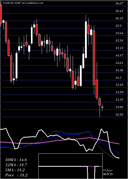Viewport: 128px width, 179px height.
Task: Click the MACD histogram box
Action: [x=70, y=166]
